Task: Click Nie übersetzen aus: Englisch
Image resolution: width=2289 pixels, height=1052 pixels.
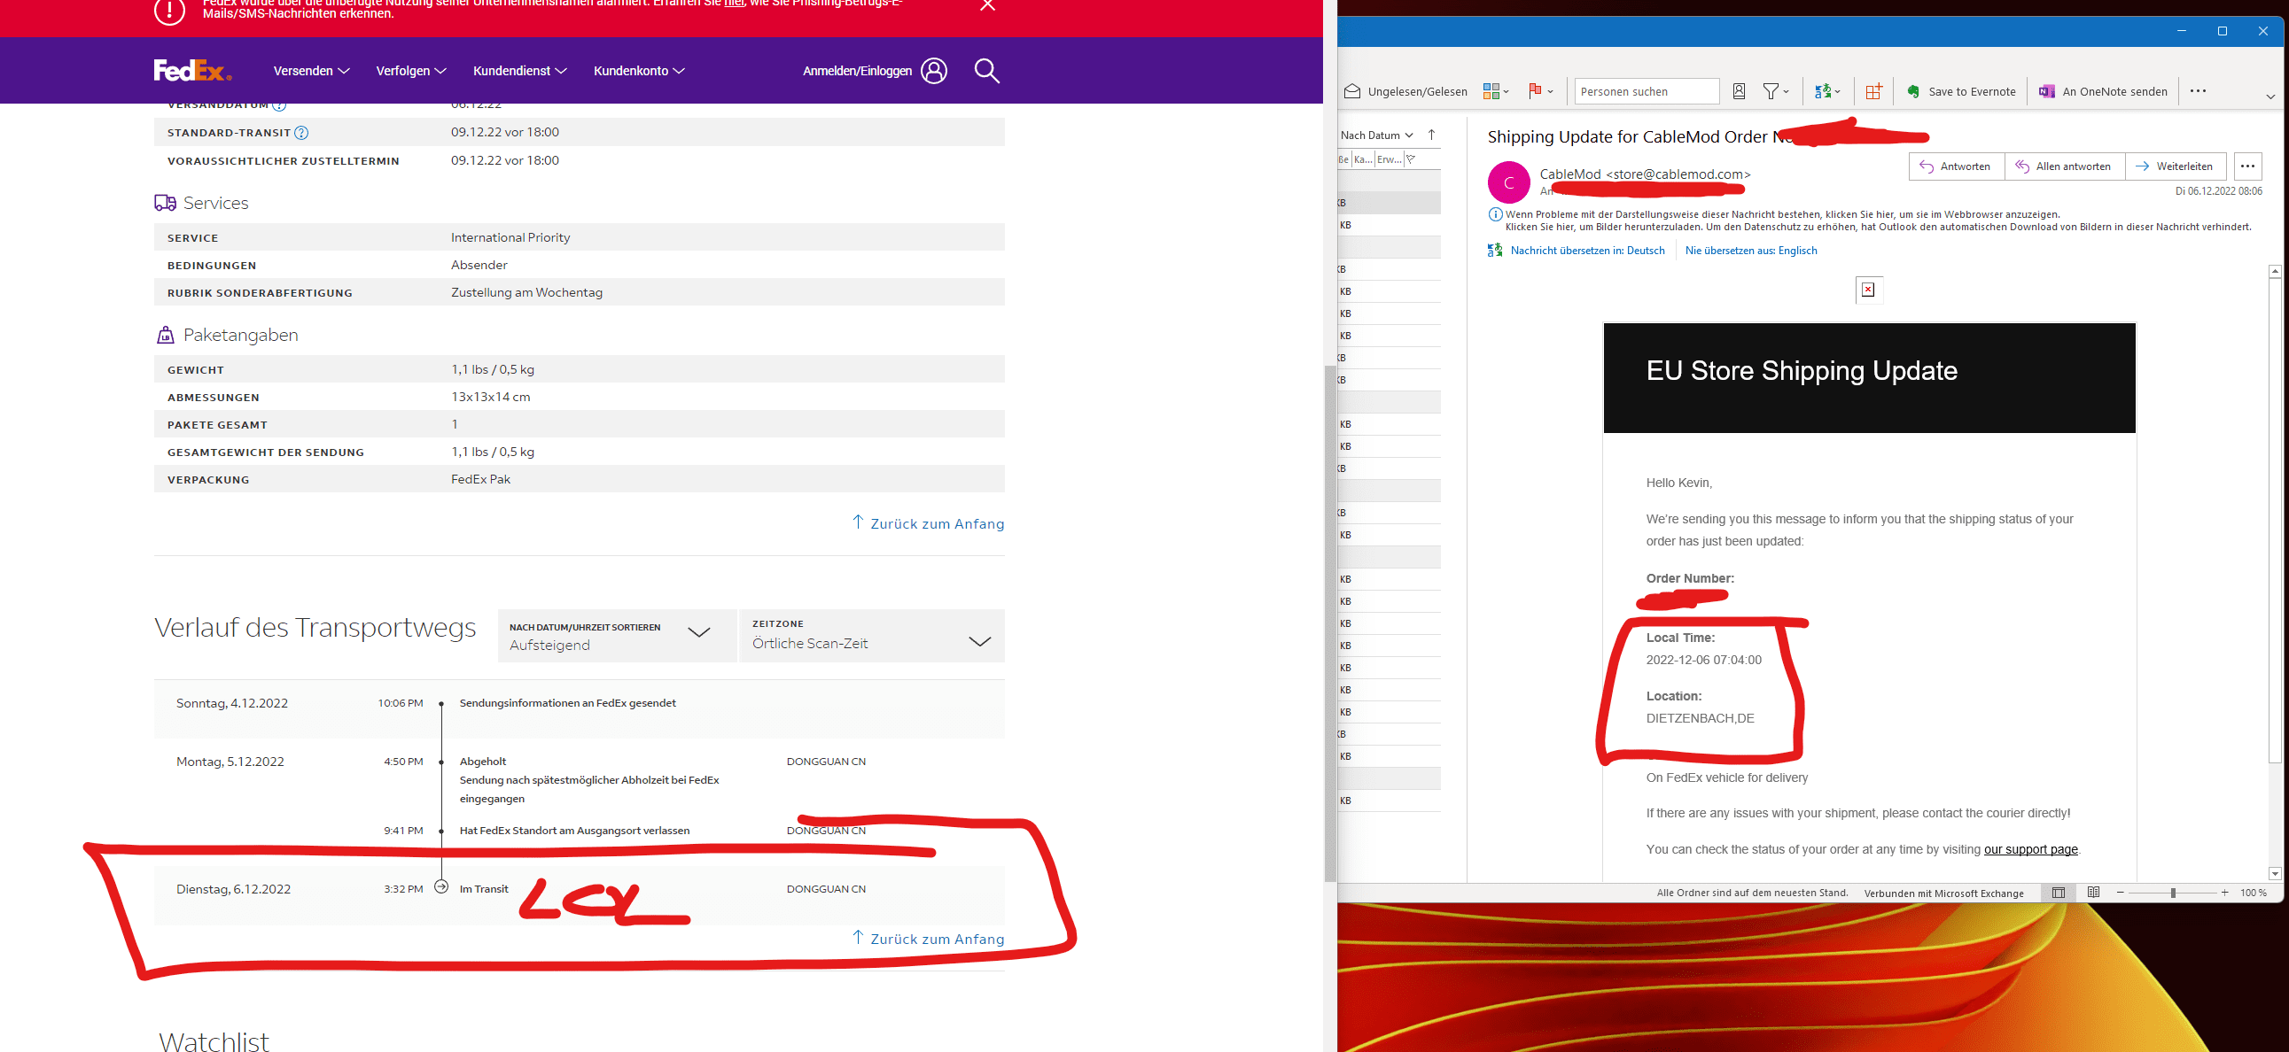Action: point(1750,251)
